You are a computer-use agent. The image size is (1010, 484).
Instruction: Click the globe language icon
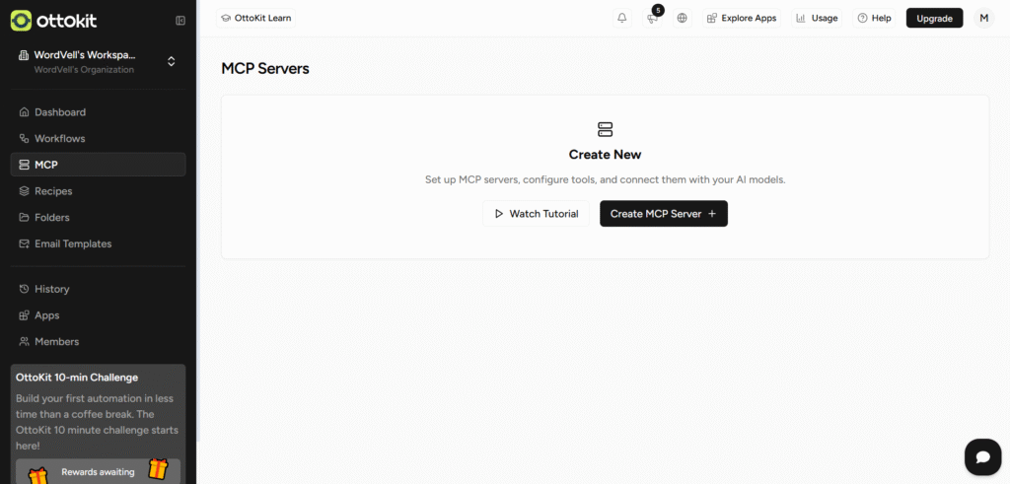click(x=683, y=18)
